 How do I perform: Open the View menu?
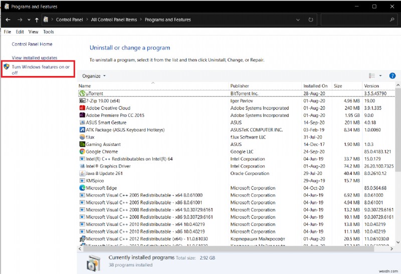click(33, 31)
